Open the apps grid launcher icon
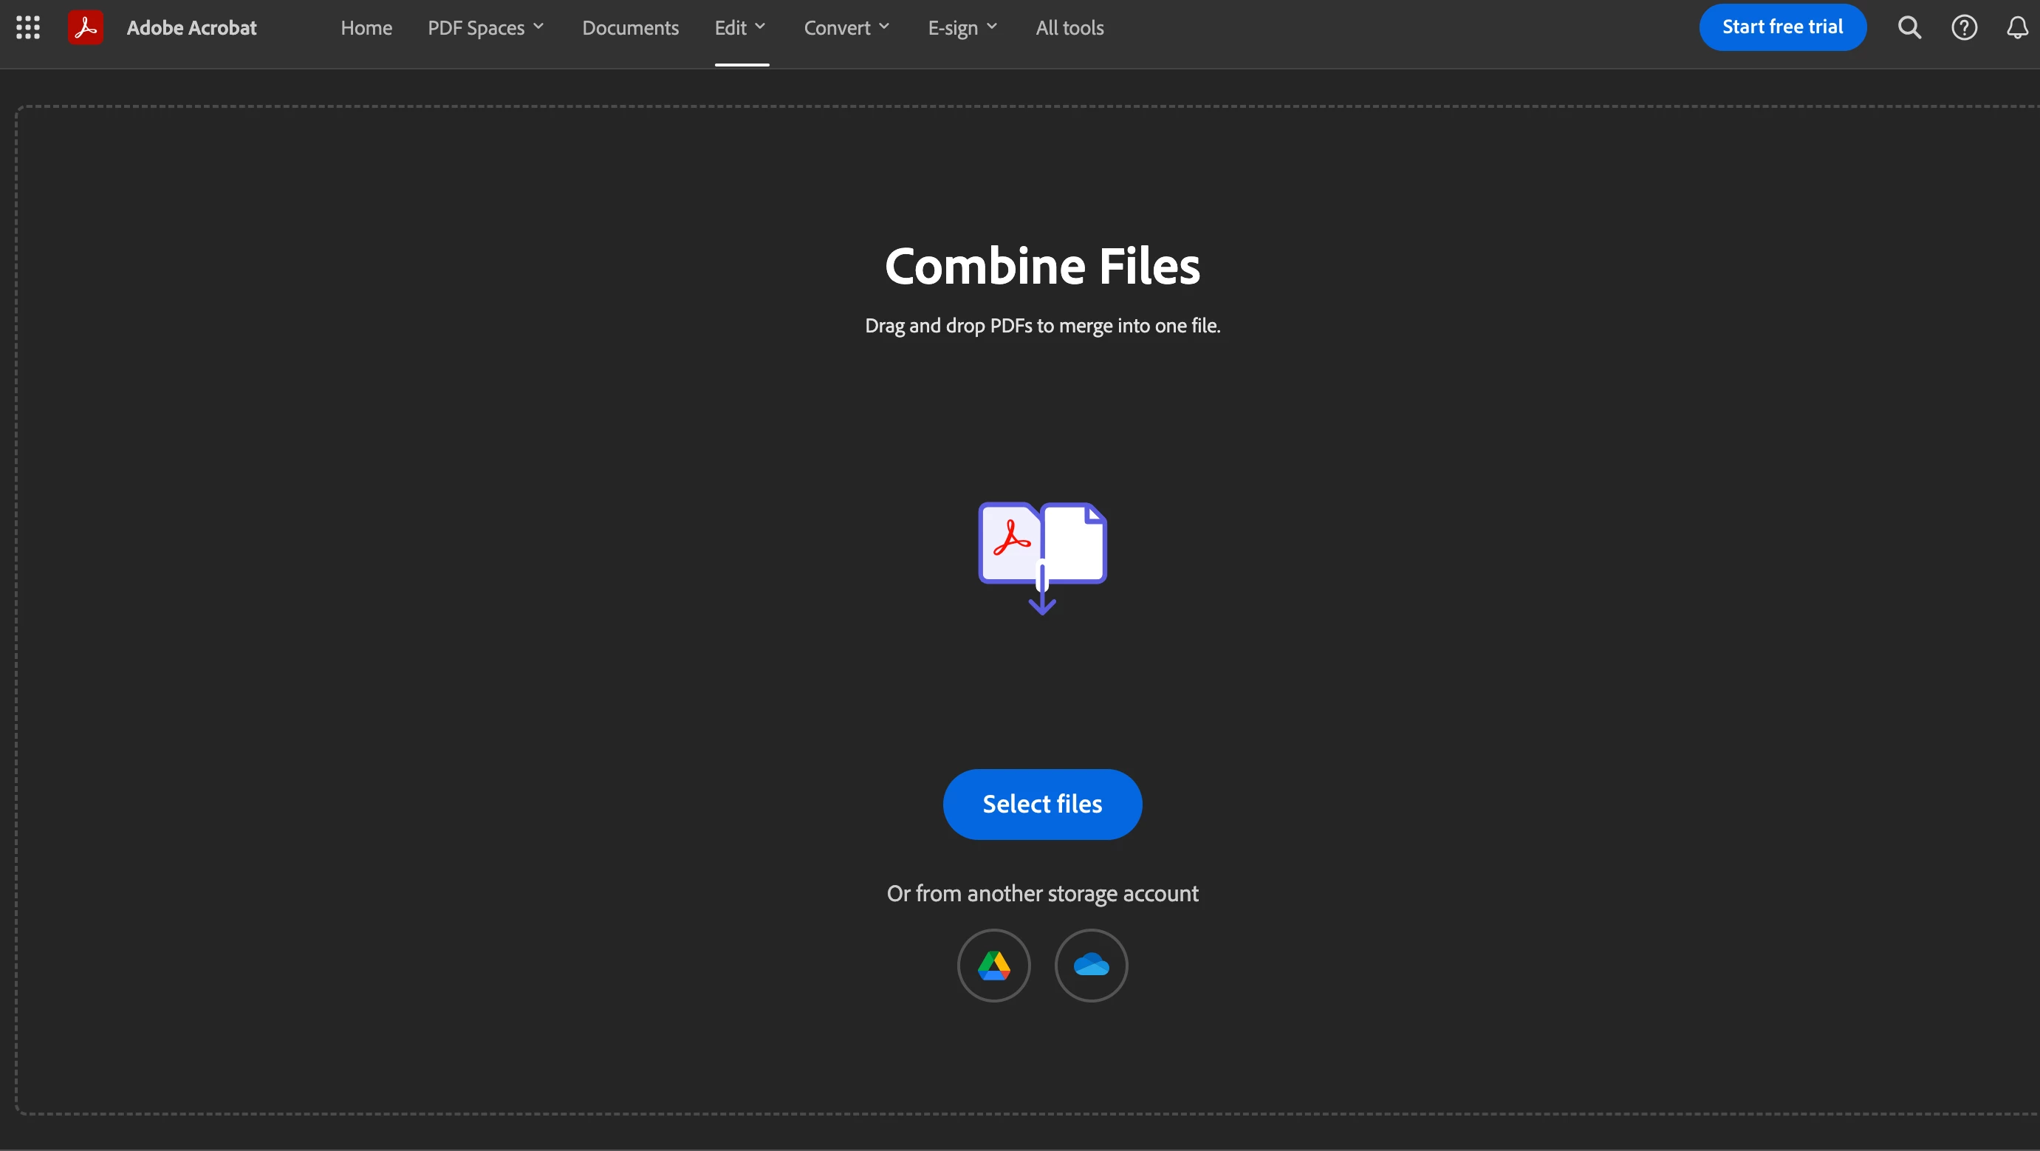2040x1151 pixels. [x=28, y=28]
